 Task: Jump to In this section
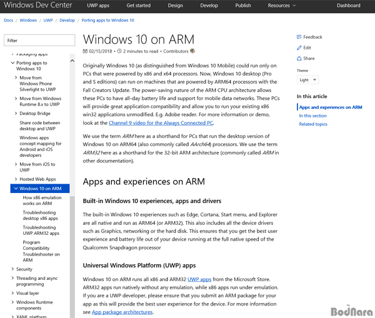click(313, 116)
